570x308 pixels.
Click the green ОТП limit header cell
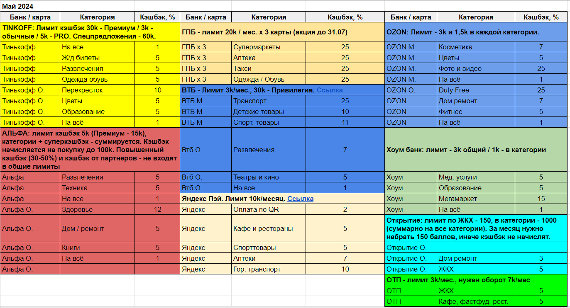pos(476,280)
